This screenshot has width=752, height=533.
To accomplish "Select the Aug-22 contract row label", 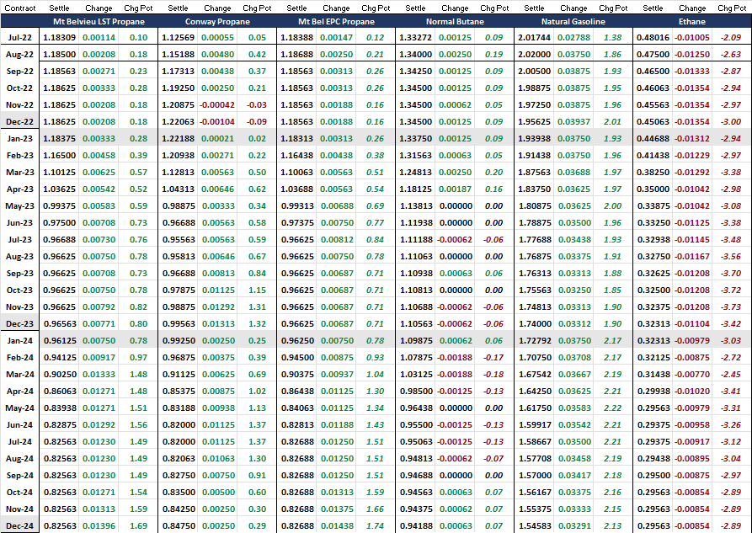I will tap(19, 55).
